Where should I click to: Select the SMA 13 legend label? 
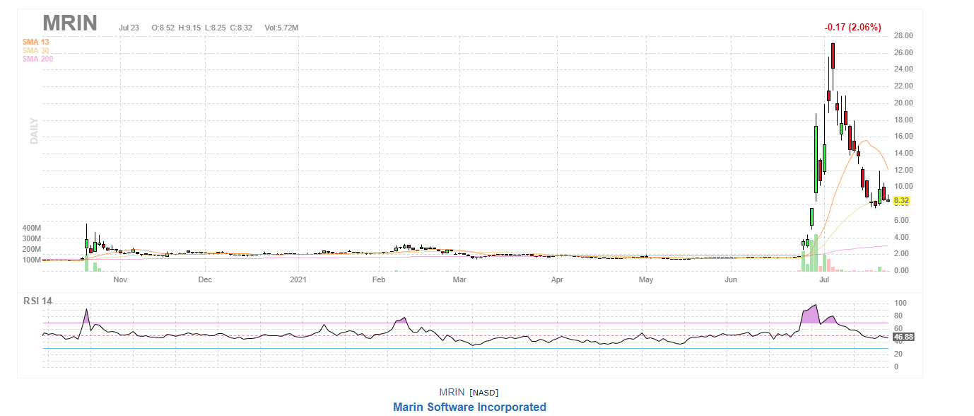tap(35, 42)
